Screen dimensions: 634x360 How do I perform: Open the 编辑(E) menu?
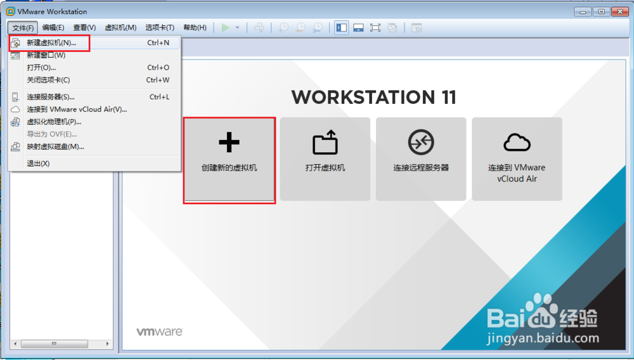(53, 27)
